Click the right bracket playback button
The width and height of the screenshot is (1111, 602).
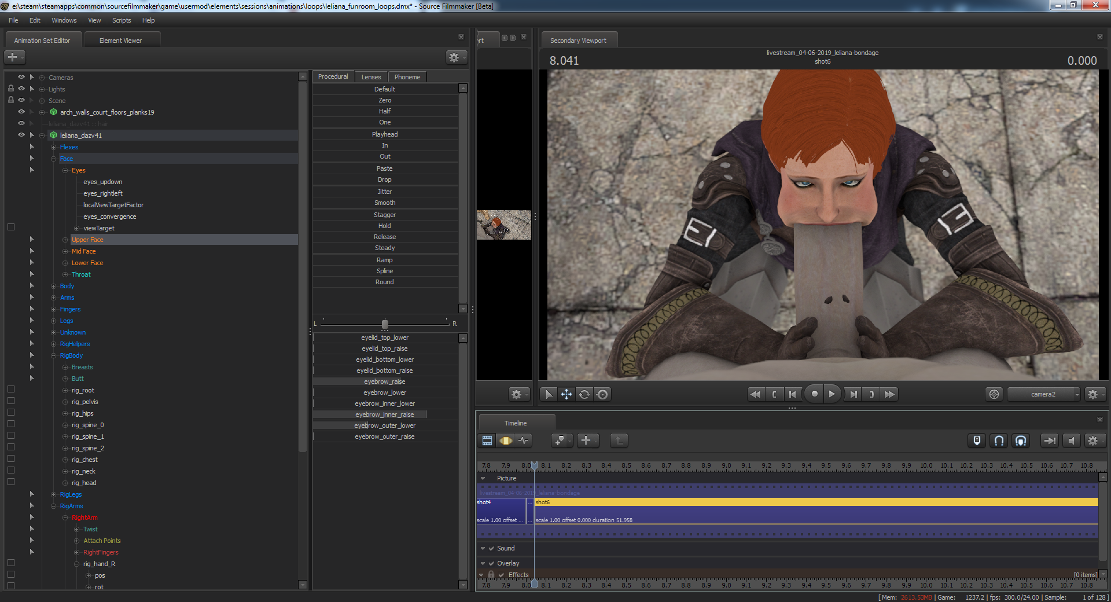tap(871, 394)
